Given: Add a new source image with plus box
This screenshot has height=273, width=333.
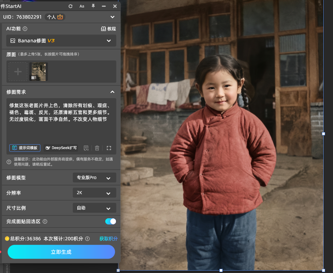Looking at the screenshot, I should 18,72.
